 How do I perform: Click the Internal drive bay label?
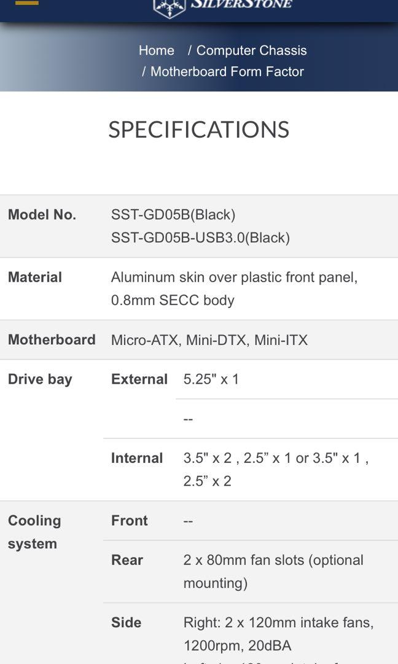(x=137, y=458)
